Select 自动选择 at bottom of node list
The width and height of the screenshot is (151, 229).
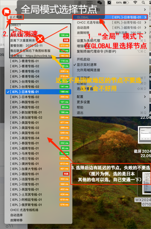point(38,215)
